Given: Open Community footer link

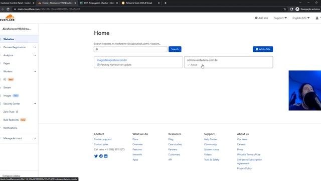Looking at the screenshot, I should [210, 144].
